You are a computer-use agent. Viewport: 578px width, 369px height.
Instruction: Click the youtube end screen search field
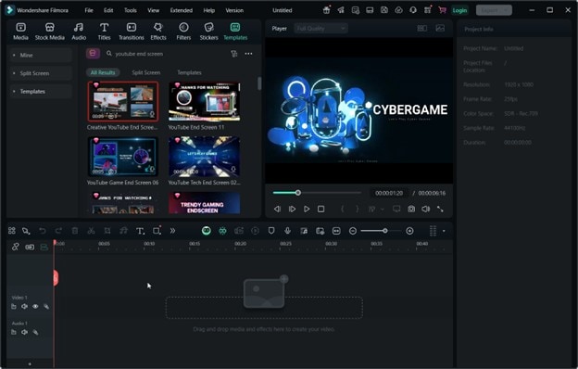coord(166,54)
